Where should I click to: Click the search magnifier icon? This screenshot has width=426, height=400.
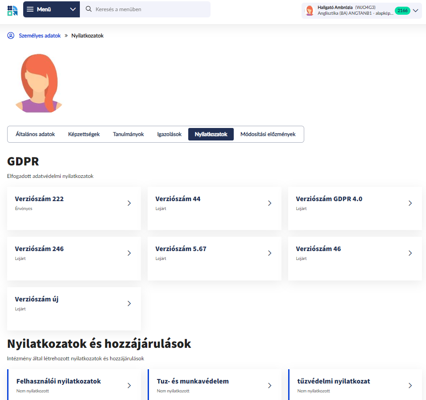point(89,9)
